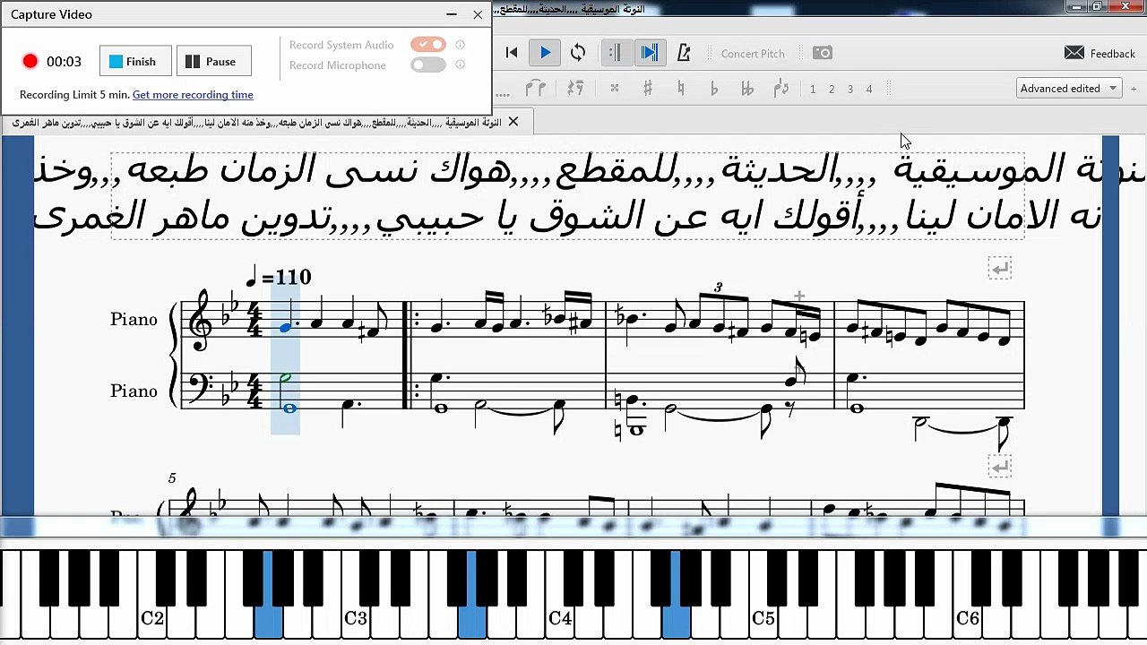1147x645 pixels.
Task: Select the double sharp accidental
Action: click(615, 89)
